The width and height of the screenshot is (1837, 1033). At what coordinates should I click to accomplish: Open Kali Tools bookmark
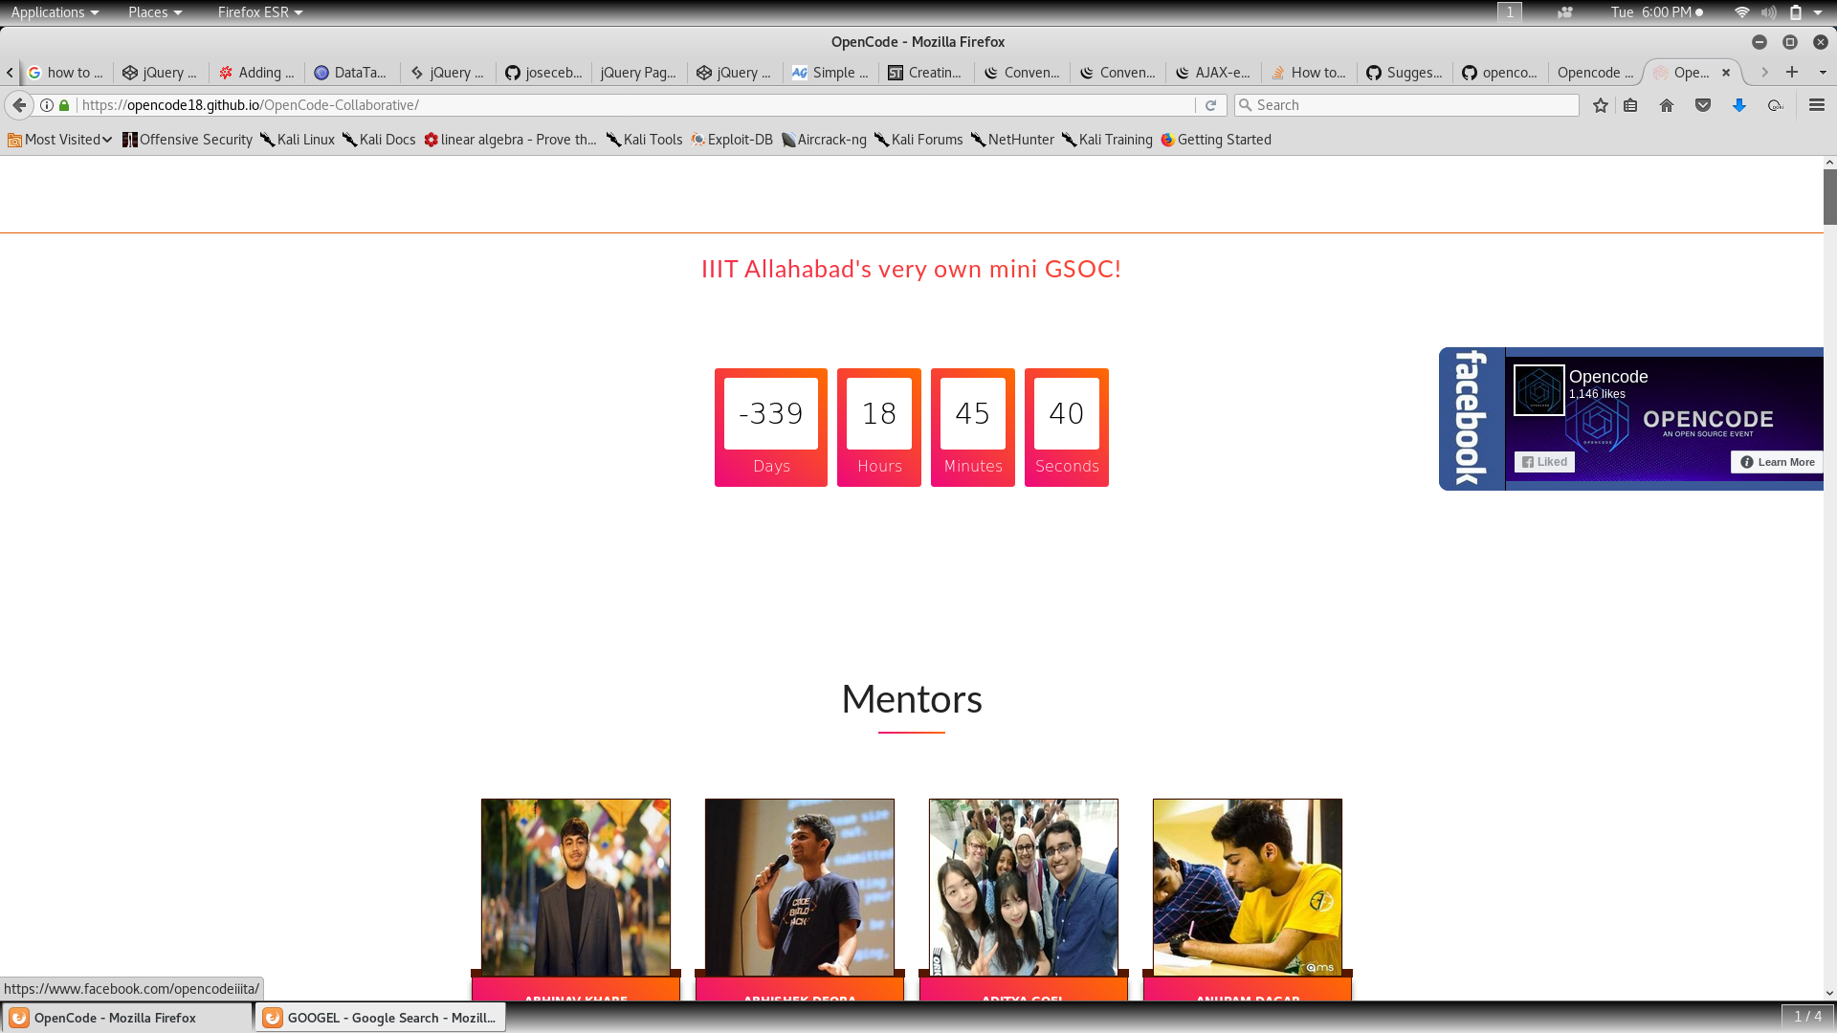pos(644,140)
